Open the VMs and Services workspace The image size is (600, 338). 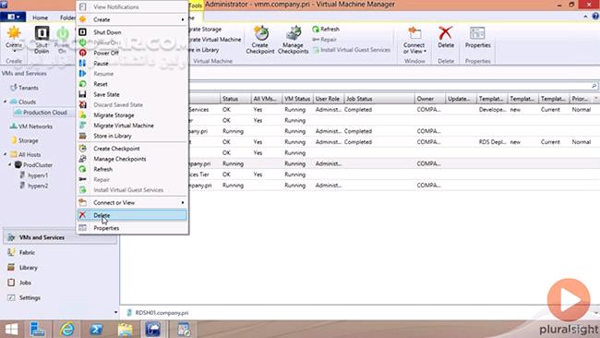click(x=60, y=237)
